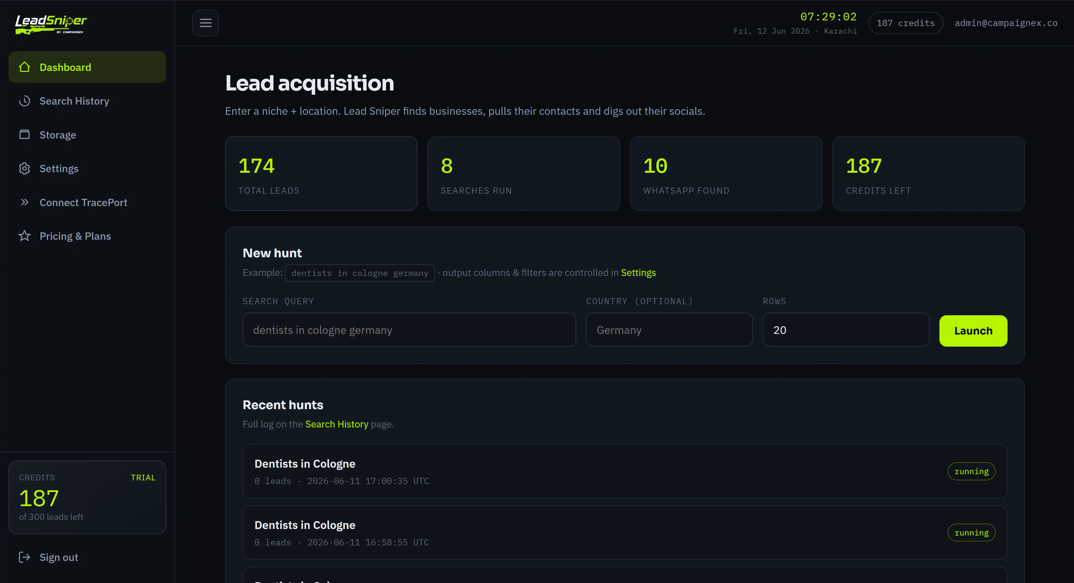This screenshot has width=1074, height=583.
Task: Click 'of 300 leads left' text
Action: tap(51, 517)
